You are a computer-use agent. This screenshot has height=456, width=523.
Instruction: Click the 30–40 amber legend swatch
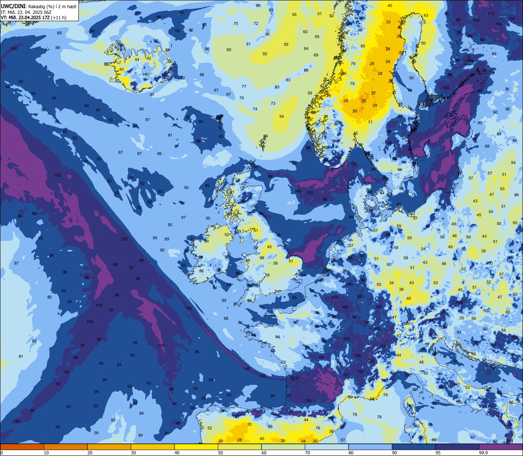click(152, 447)
